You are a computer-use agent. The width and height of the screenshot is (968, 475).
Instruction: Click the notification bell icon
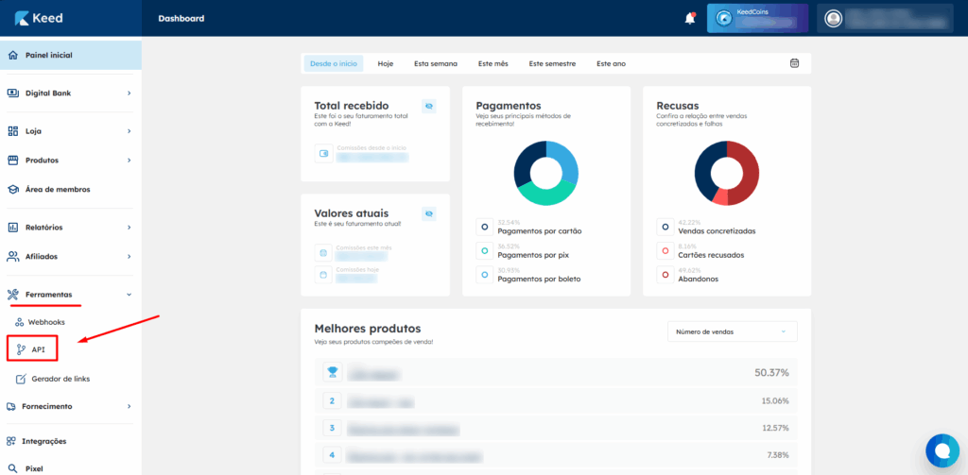point(689,18)
